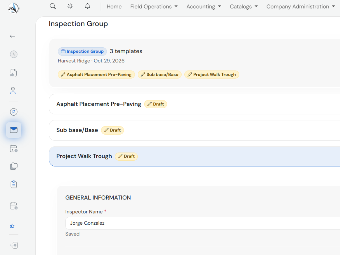Click 'Harvest Ridge · Oct 29, 2026' text

tap(91, 61)
